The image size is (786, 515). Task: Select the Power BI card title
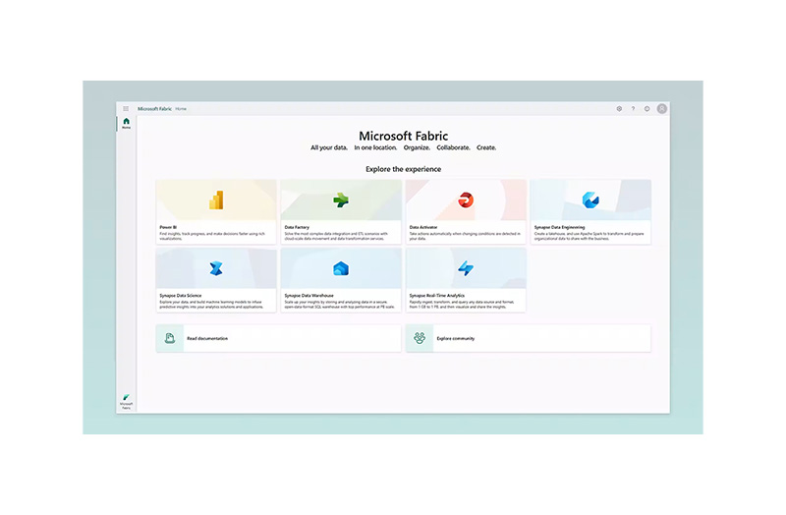(168, 227)
